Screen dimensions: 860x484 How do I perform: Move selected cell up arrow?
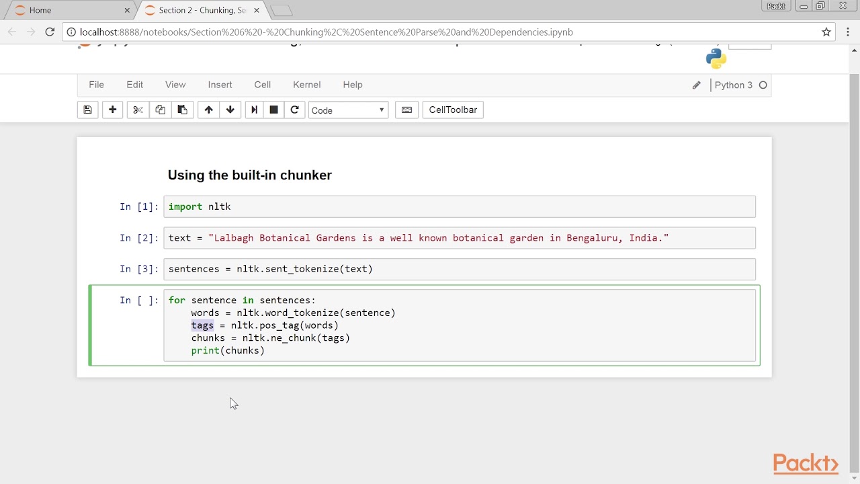[x=208, y=110]
